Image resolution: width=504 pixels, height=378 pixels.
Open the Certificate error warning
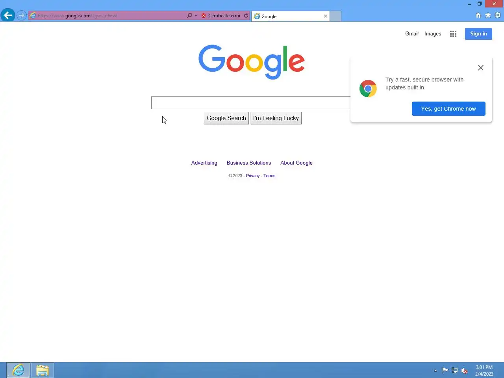[221, 16]
